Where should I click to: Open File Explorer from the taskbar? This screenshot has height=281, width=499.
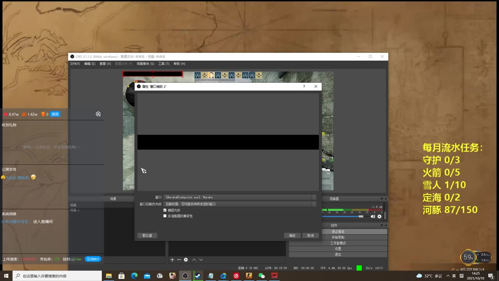click(109, 276)
